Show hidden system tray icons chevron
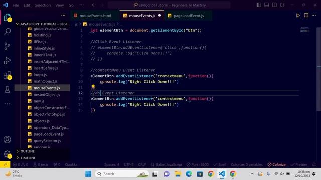The image size is (321, 180). click(x=252, y=174)
